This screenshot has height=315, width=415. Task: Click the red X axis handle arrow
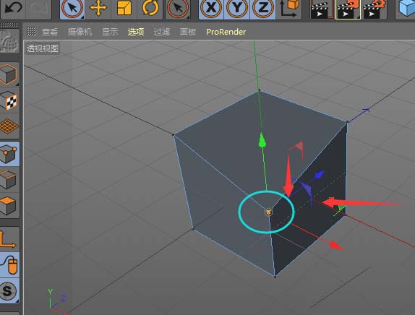coord(336,246)
